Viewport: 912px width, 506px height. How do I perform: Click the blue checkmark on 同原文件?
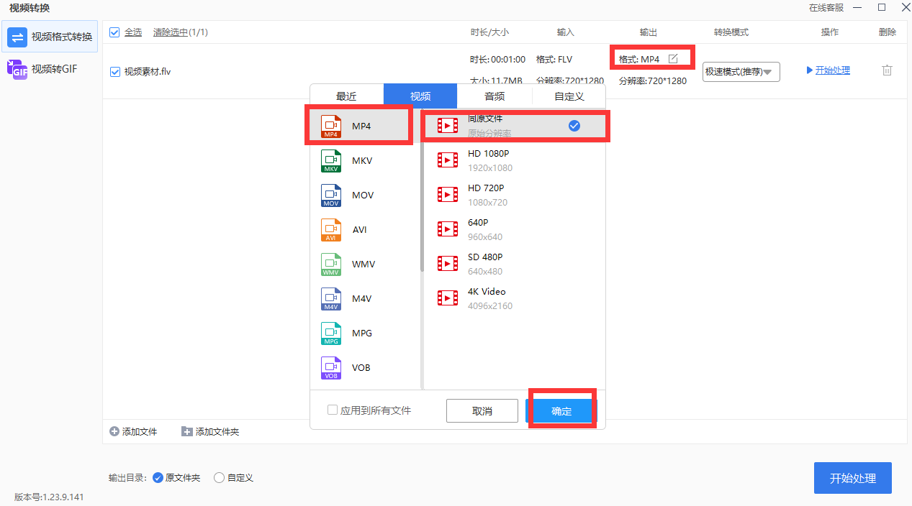[574, 126]
